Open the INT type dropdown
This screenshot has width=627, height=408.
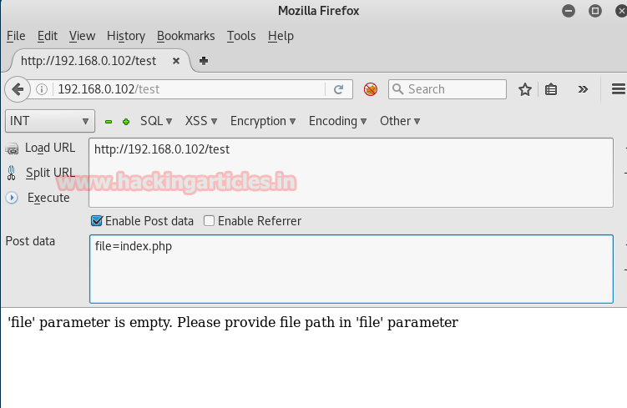(x=50, y=121)
